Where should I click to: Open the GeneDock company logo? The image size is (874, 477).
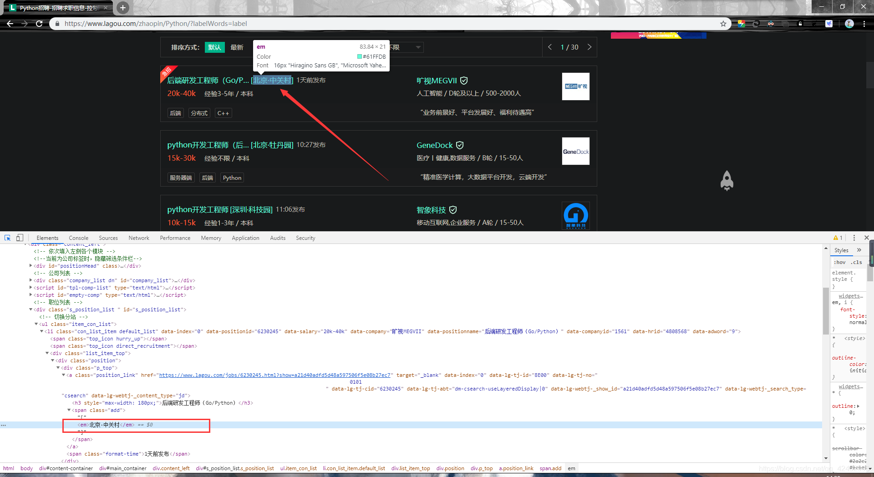coord(576,151)
